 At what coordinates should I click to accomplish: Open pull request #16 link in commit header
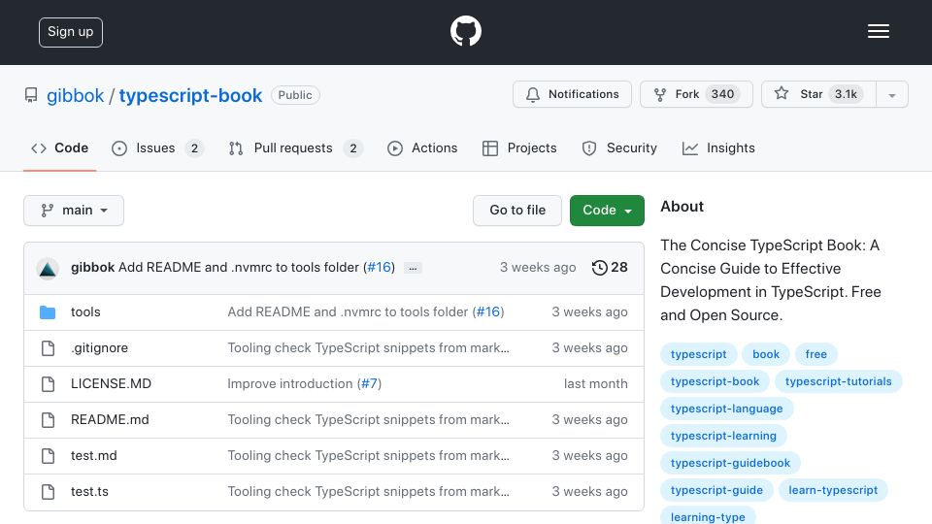(379, 268)
